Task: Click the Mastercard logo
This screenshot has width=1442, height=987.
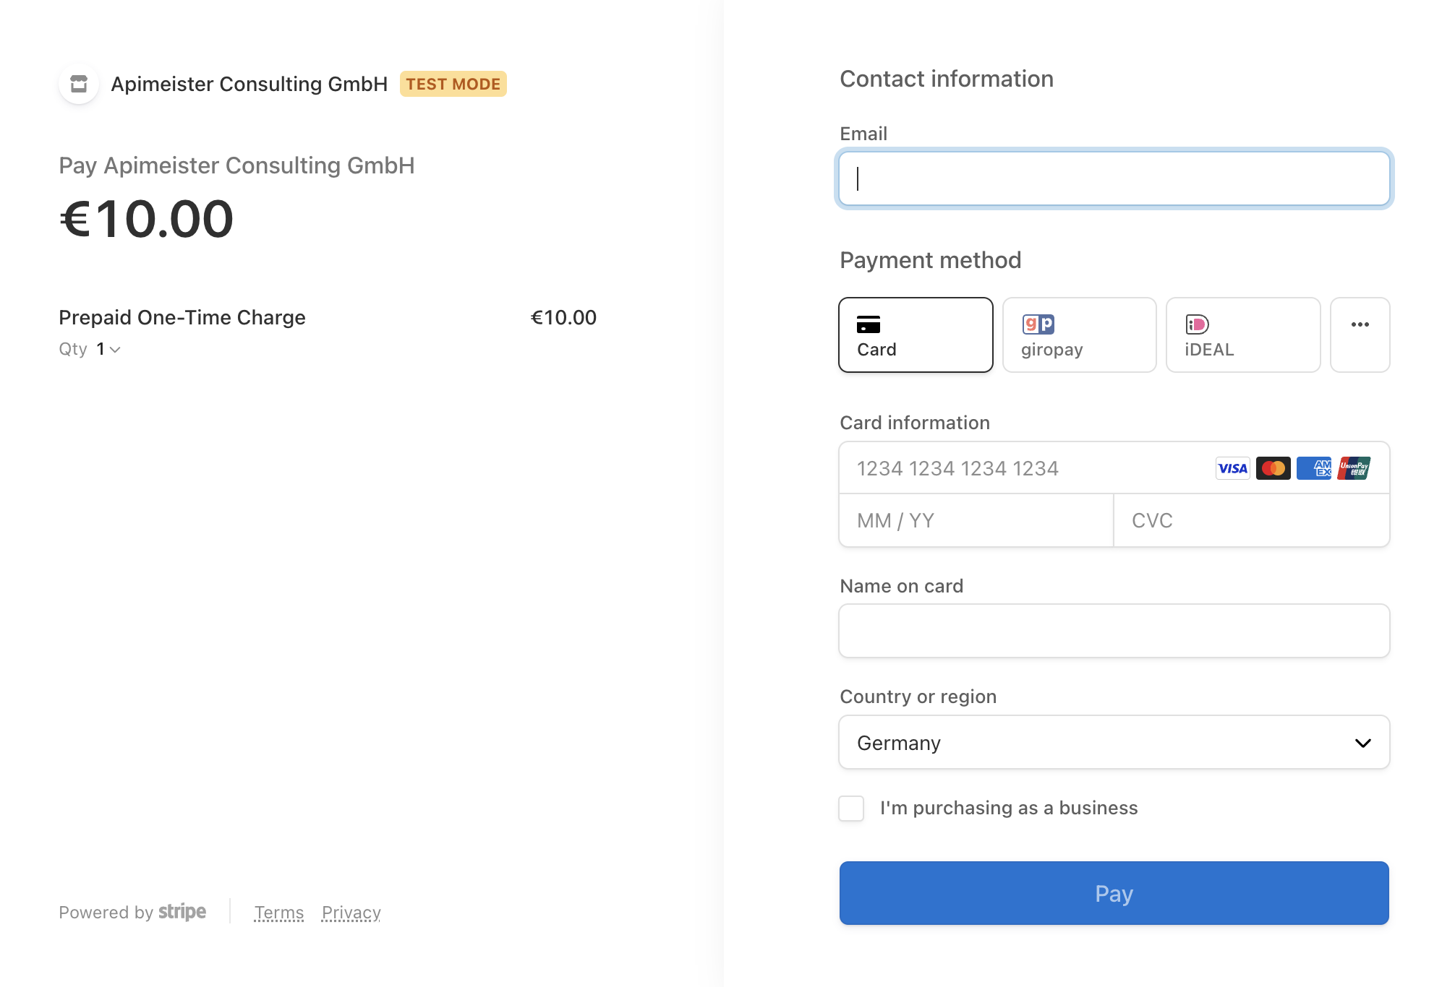Action: (1273, 468)
